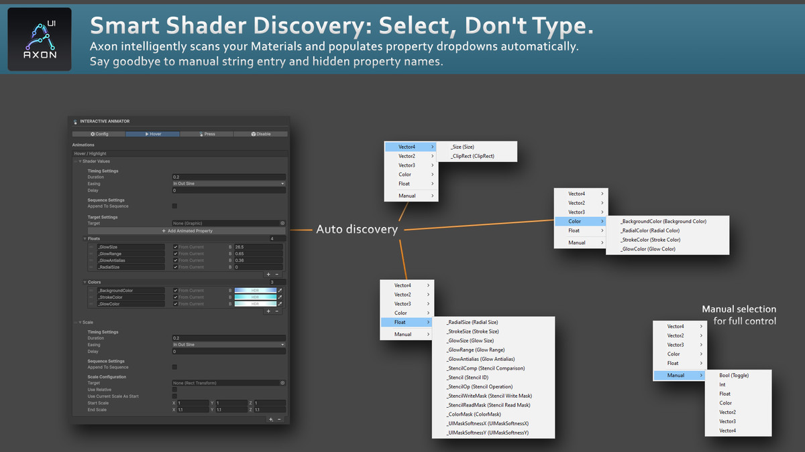Grab the Shader Values section drag handle

[75, 161]
